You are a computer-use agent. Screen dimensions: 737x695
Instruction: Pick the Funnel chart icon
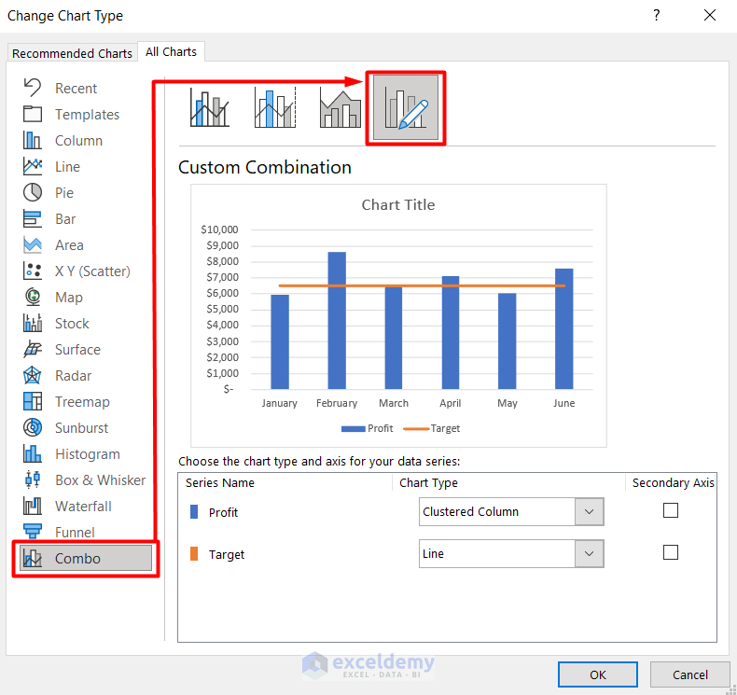pyautogui.click(x=33, y=532)
